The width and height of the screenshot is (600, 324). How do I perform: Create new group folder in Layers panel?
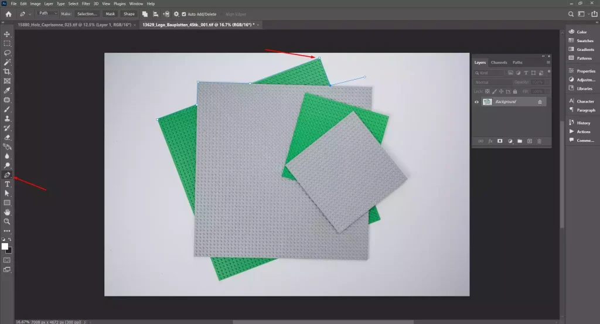(x=520, y=141)
